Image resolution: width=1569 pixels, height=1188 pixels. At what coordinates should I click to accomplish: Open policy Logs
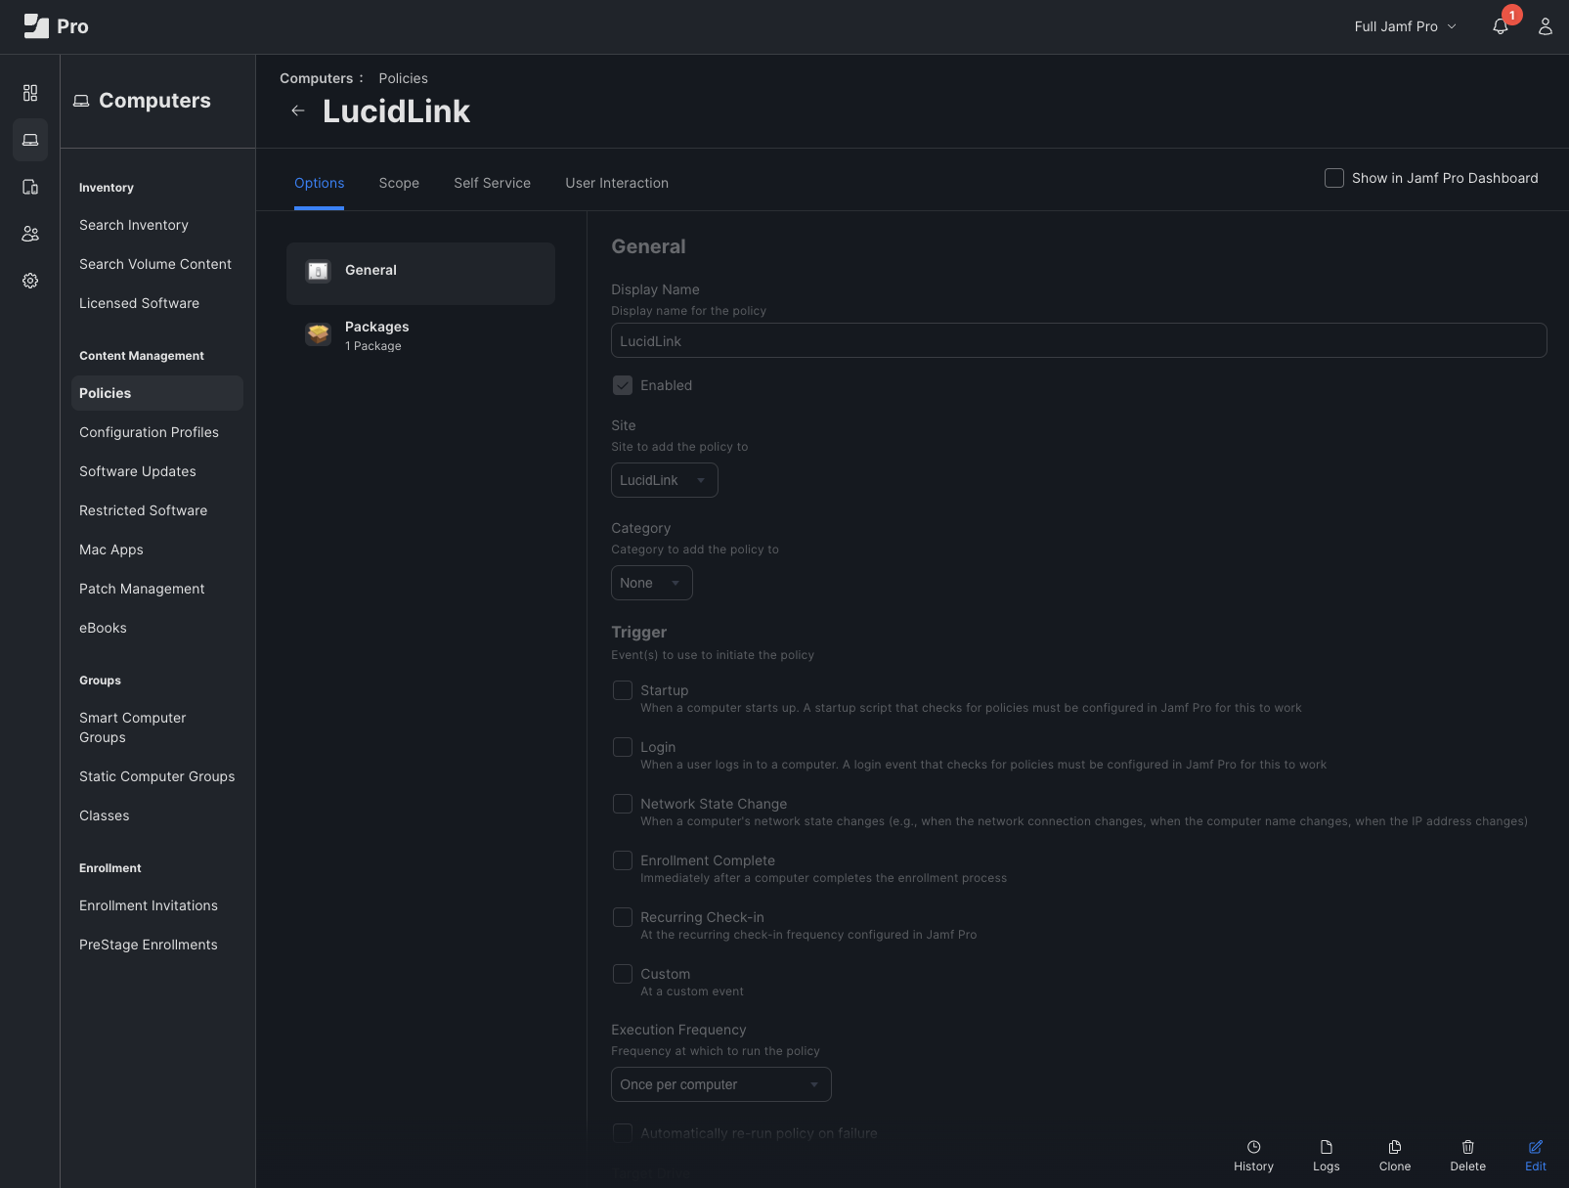[1327, 1155]
